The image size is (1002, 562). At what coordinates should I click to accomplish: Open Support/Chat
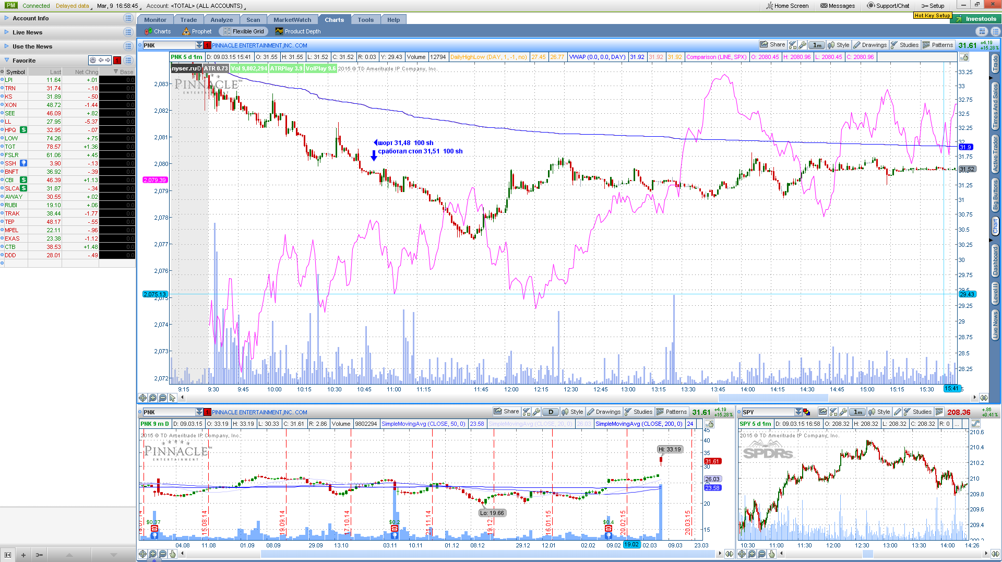[888, 6]
